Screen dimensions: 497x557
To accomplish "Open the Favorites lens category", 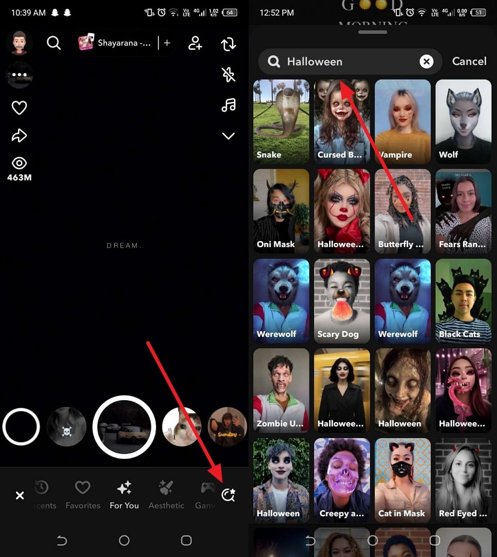I will pos(82,495).
